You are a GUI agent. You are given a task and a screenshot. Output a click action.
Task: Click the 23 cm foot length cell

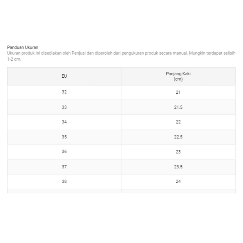[x=178, y=152]
